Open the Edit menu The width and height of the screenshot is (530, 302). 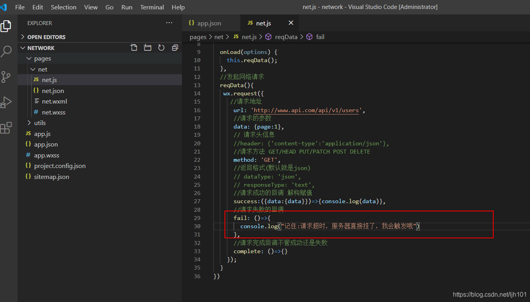[x=38, y=7]
